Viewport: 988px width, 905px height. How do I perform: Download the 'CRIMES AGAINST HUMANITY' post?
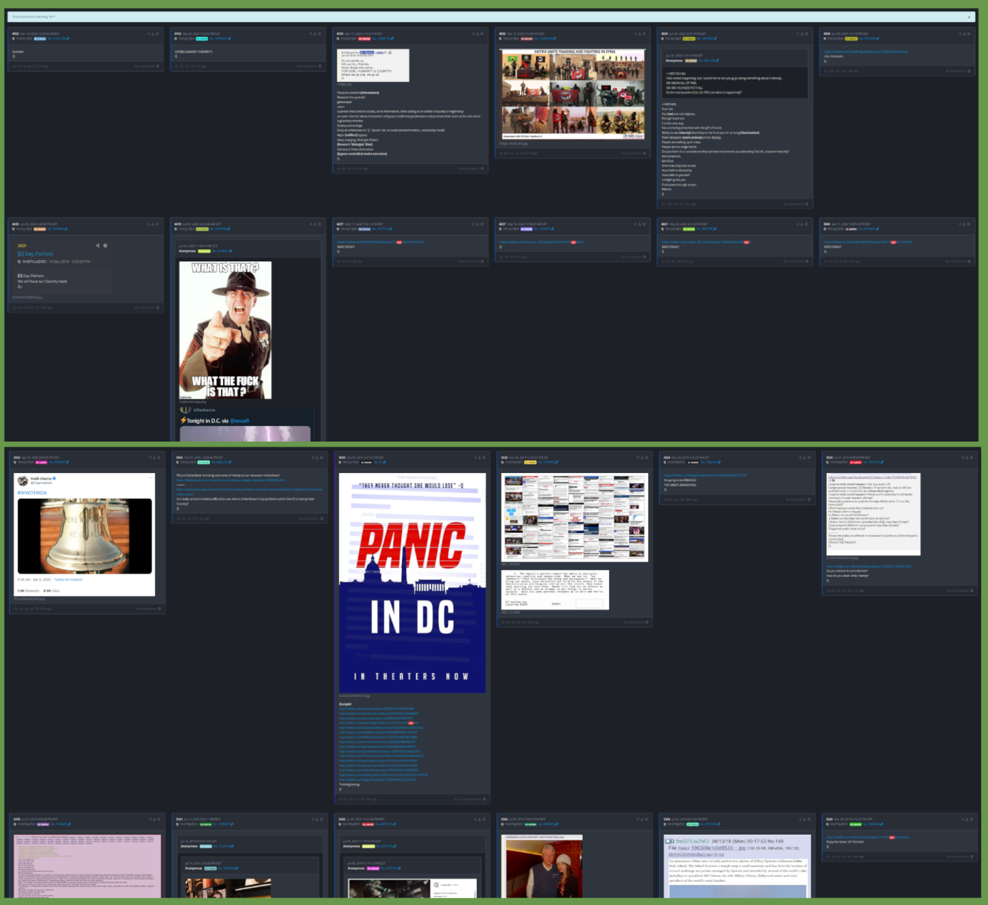pos(316,33)
